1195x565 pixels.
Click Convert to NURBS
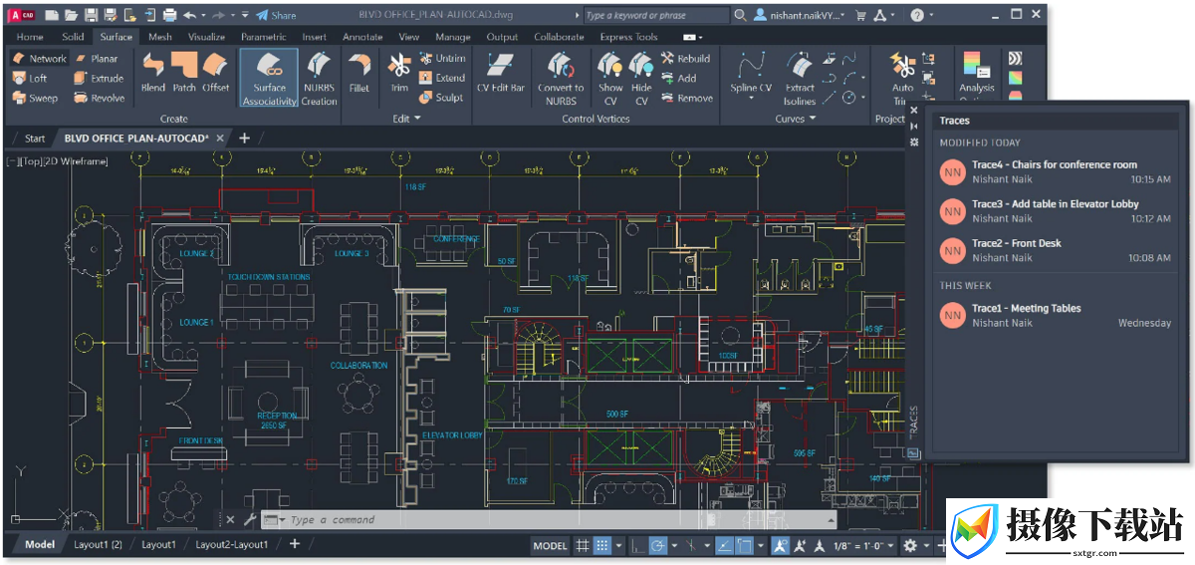pos(561,79)
